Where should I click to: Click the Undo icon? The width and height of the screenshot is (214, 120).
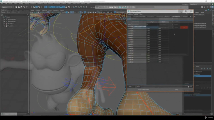tap(24, 7)
